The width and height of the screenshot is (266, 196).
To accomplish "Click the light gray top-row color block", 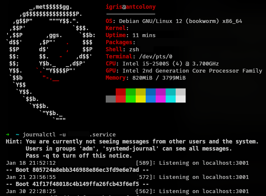I will (x=181, y=92).
